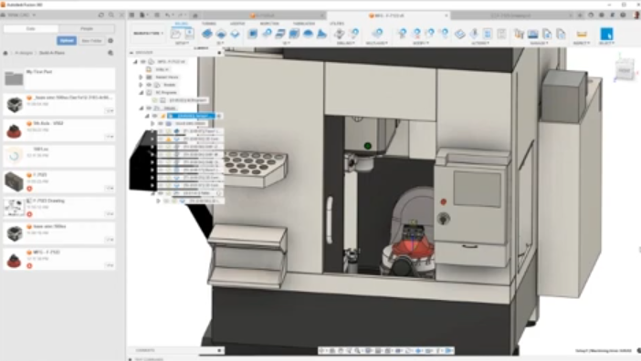This screenshot has width=641, height=361.
Task: Toggle visibility eye of the Setups node
Action: point(149,108)
